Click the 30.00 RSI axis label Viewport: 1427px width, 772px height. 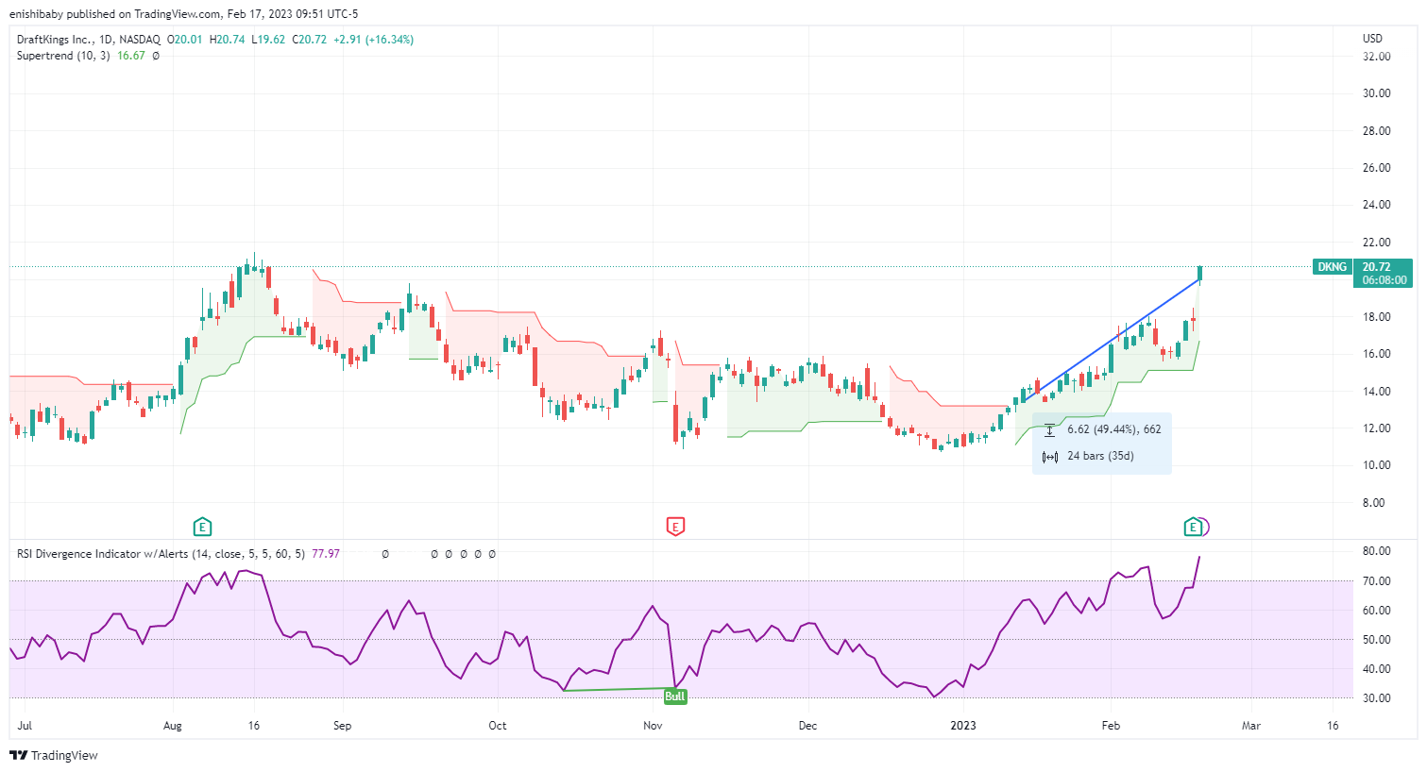1376,698
